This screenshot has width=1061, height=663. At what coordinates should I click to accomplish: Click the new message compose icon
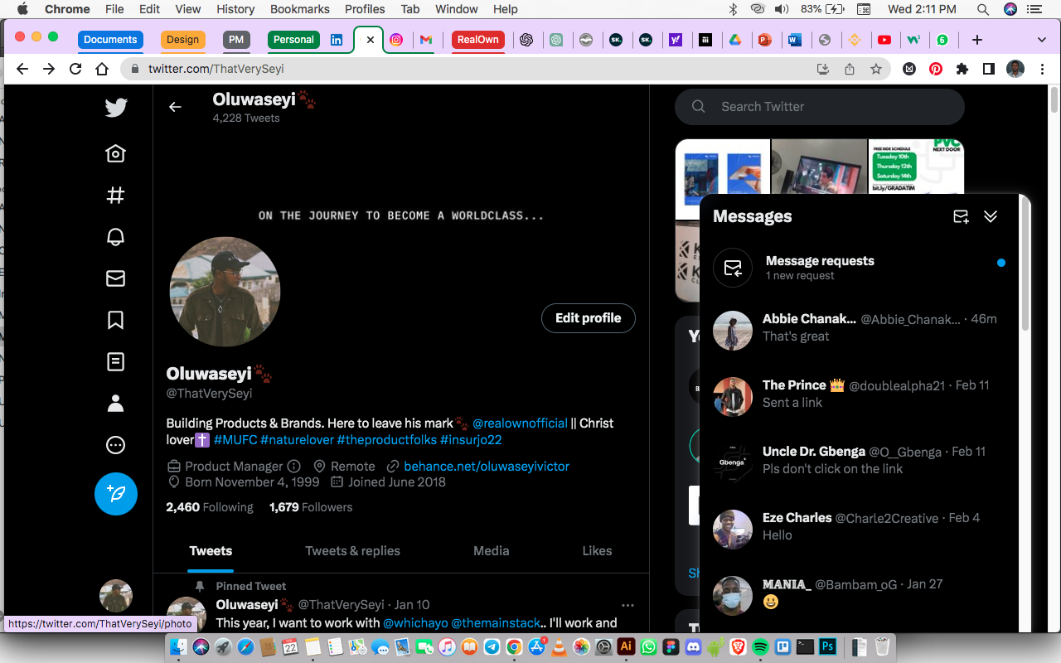[x=961, y=216]
